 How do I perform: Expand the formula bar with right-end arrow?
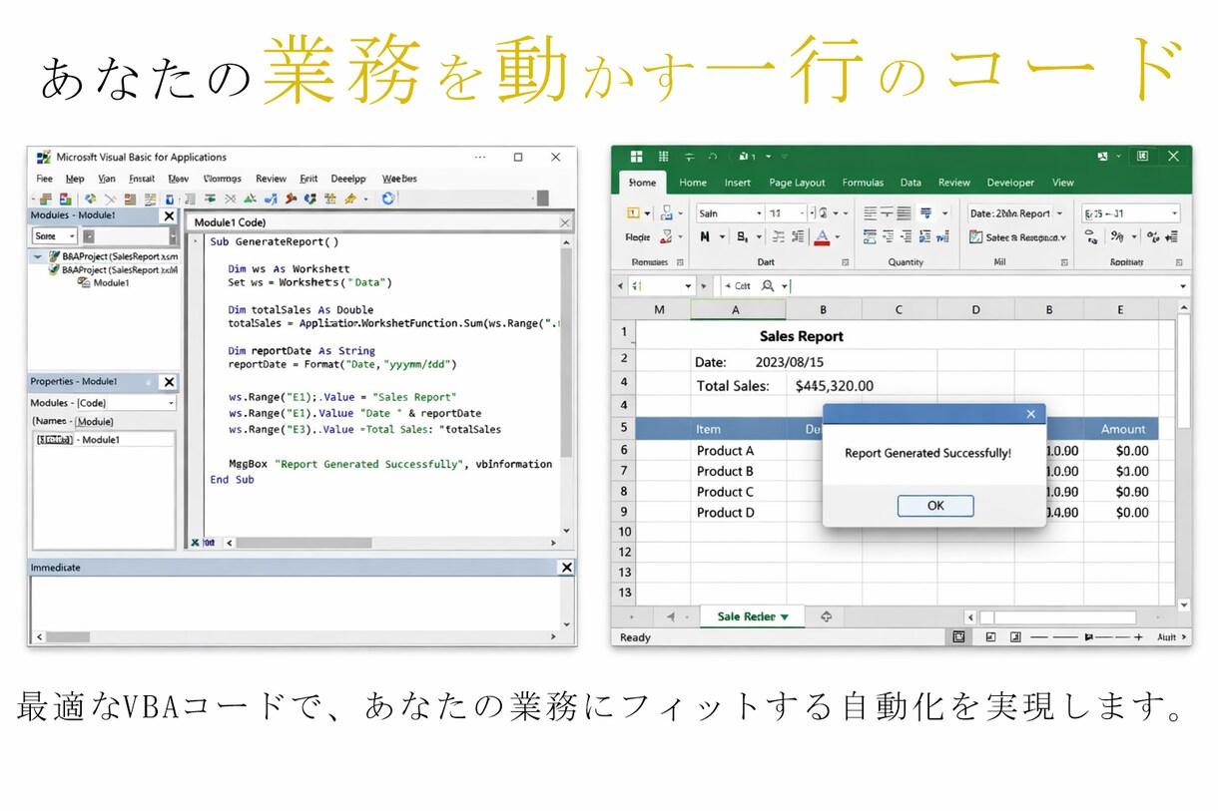(x=1184, y=286)
